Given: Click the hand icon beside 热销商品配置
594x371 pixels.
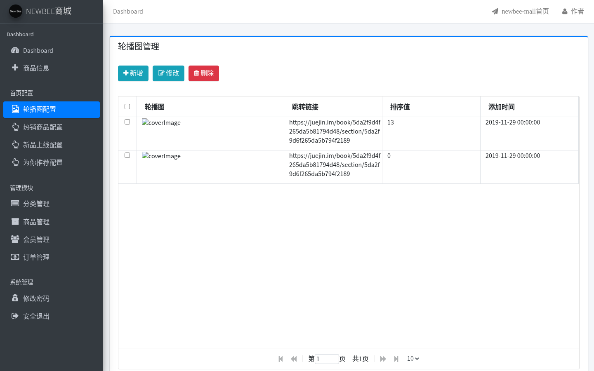Looking at the screenshot, I should (x=15, y=127).
